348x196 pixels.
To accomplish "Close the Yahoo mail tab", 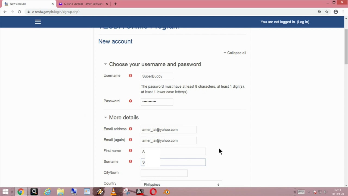I will (x=107, y=4).
